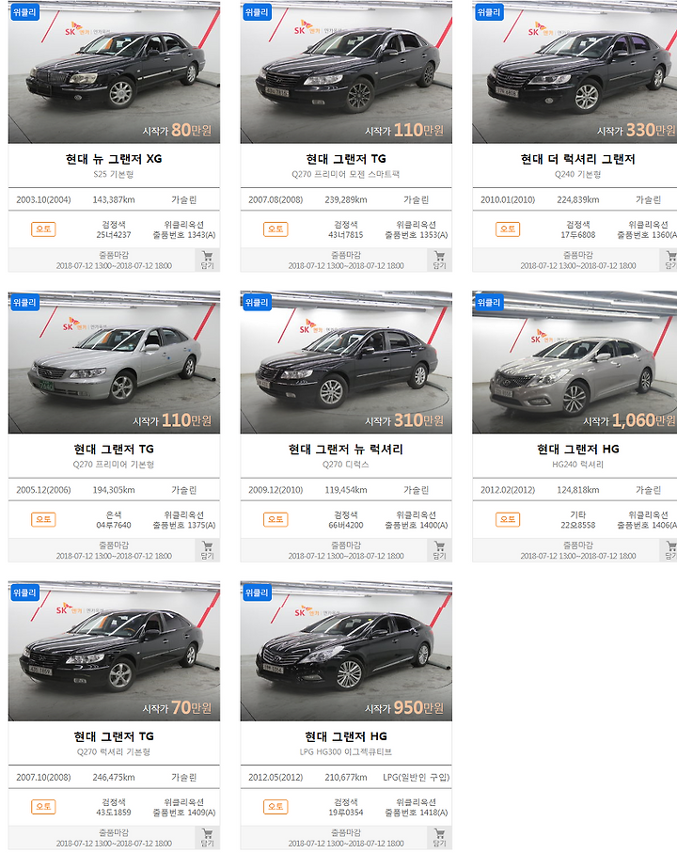Select 출품번호 1400(A) auction number text

[x=417, y=525]
